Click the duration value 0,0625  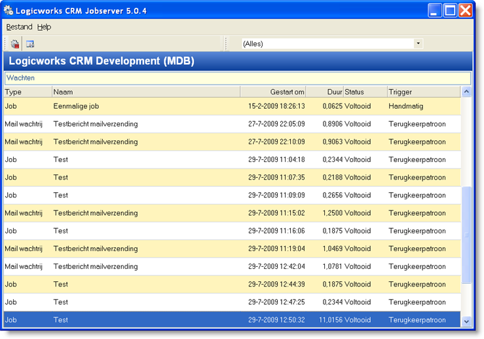(333, 106)
